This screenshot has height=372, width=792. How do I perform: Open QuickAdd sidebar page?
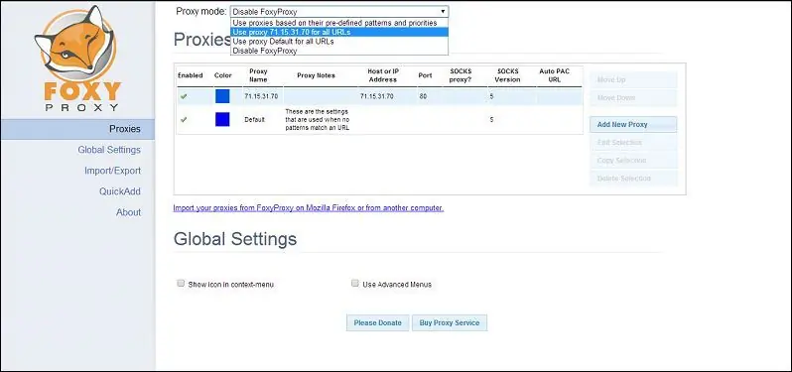pos(120,191)
